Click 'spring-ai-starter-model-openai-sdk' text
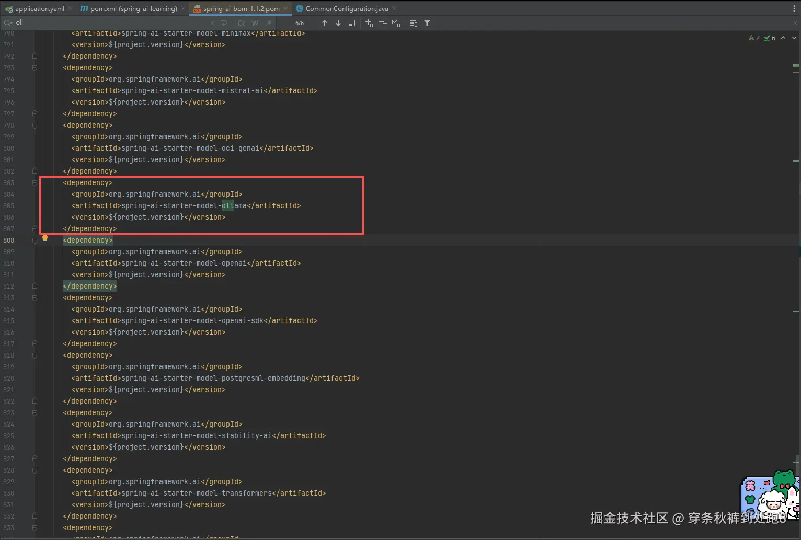The width and height of the screenshot is (801, 540). [192, 320]
